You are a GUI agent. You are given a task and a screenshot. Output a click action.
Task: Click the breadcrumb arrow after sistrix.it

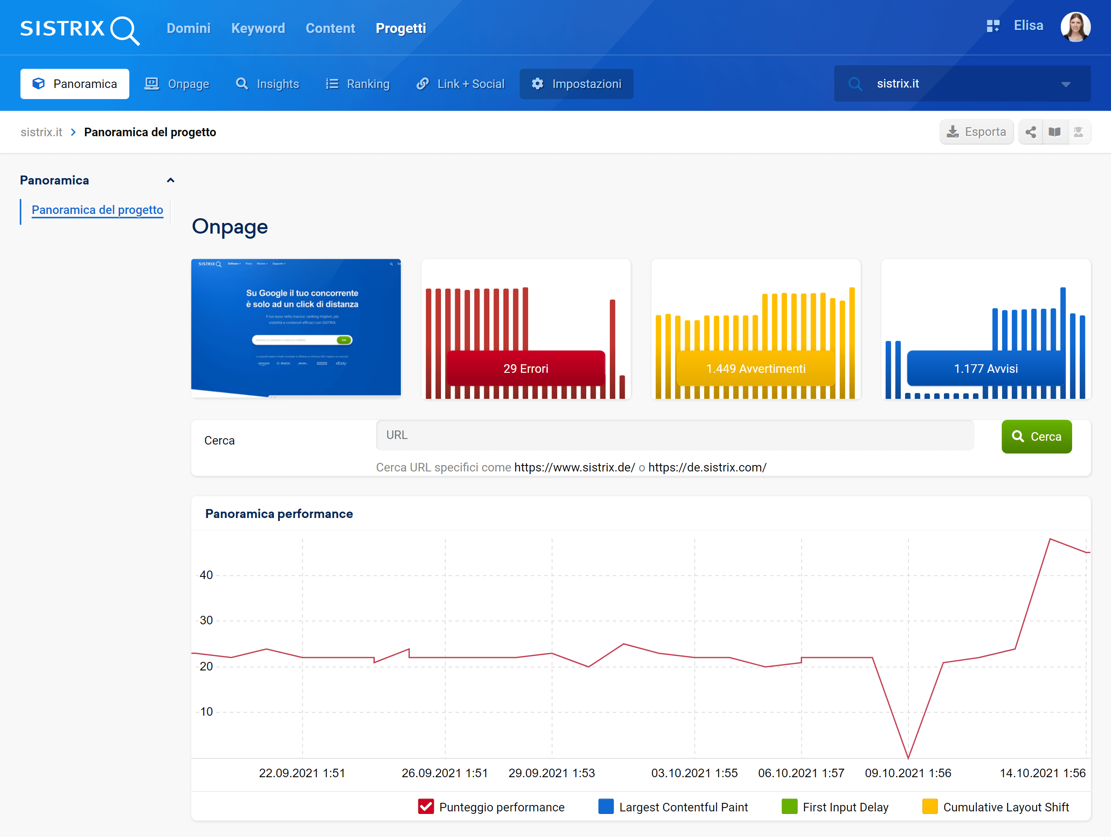coord(73,132)
